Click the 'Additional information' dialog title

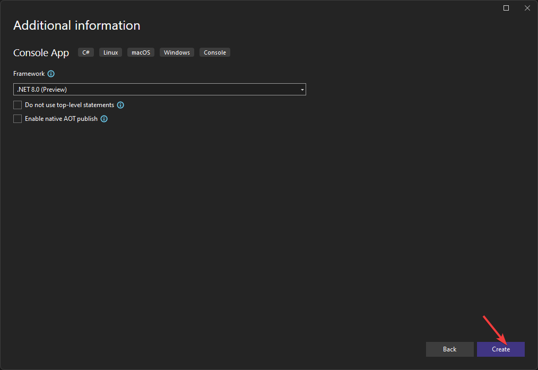pos(76,25)
